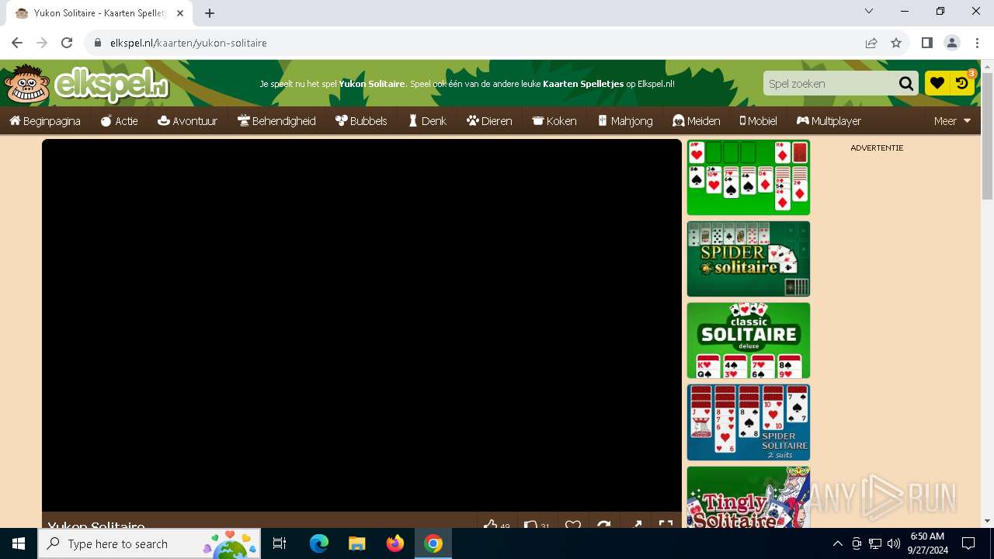Viewport: 994px width, 559px height.
Task: Go back in browser history
Action: (x=17, y=43)
